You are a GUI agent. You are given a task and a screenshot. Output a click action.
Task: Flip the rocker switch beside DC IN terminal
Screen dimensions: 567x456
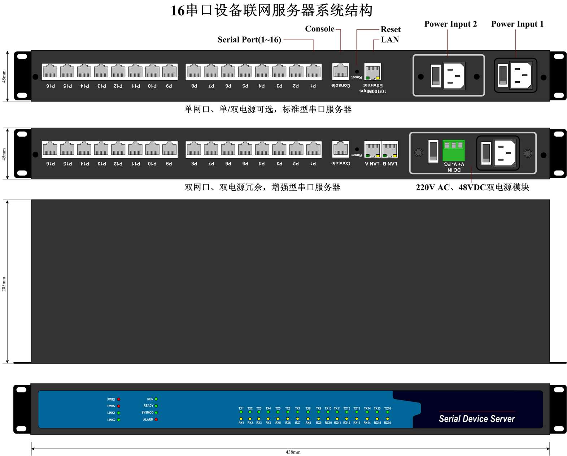pyautogui.click(x=433, y=151)
